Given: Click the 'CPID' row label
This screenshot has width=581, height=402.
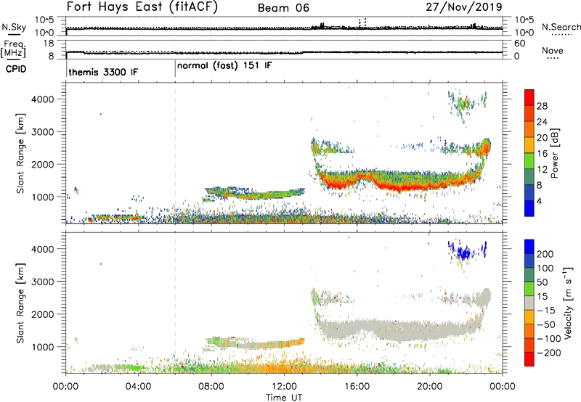Looking at the screenshot, I should pyautogui.click(x=16, y=69).
